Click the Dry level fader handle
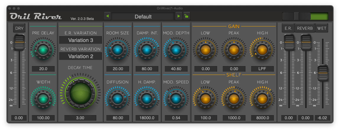This screenshot has width=340, height=131. 19,42
